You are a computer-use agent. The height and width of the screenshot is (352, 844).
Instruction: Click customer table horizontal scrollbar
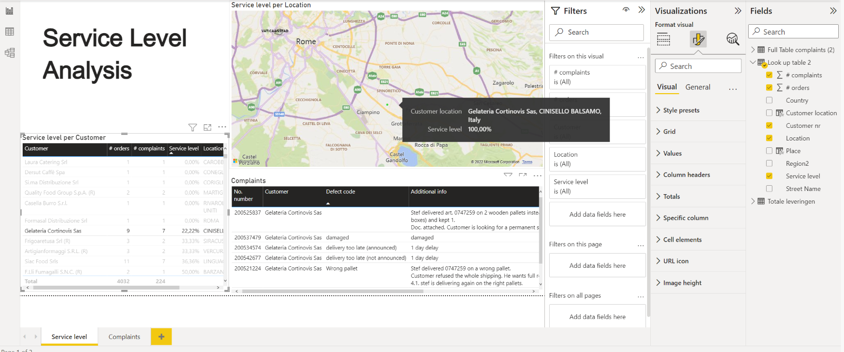pos(106,288)
